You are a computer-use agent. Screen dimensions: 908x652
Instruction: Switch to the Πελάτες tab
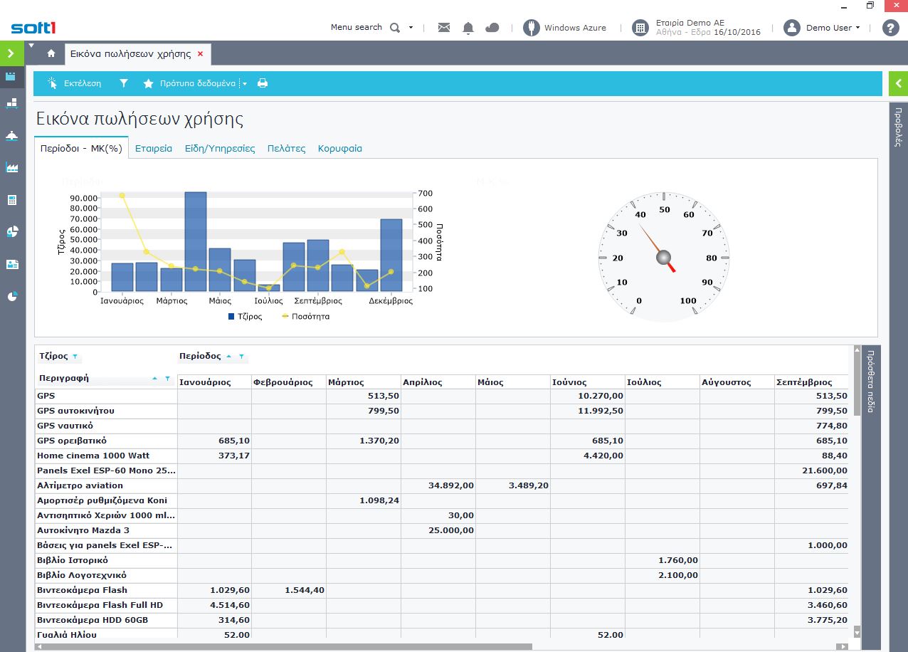tap(286, 149)
